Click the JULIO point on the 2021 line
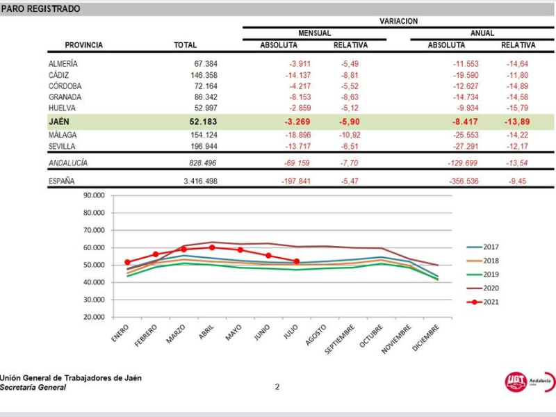The image size is (556, 417). (297, 261)
